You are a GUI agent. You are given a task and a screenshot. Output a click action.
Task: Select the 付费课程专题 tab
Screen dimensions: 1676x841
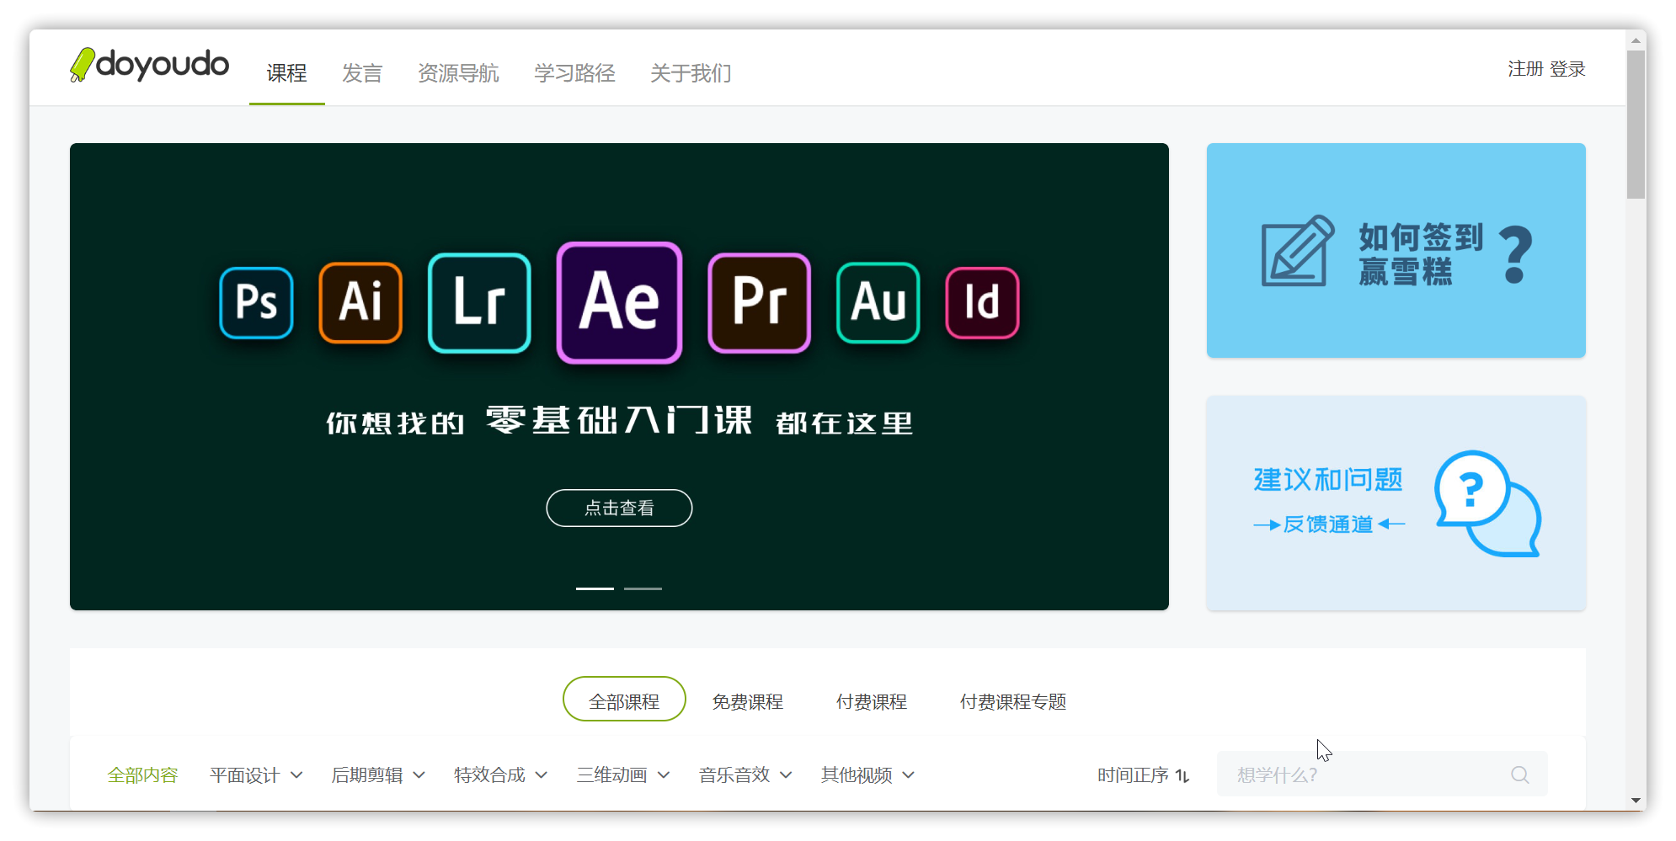point(1013,701)
